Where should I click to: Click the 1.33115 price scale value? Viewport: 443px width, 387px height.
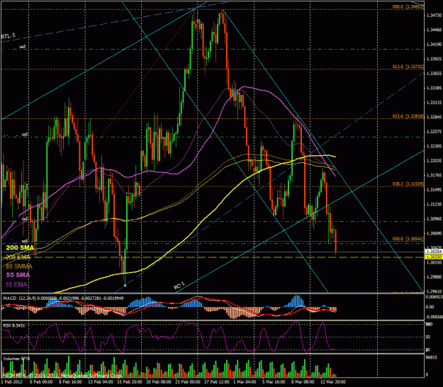pos(433,102)
